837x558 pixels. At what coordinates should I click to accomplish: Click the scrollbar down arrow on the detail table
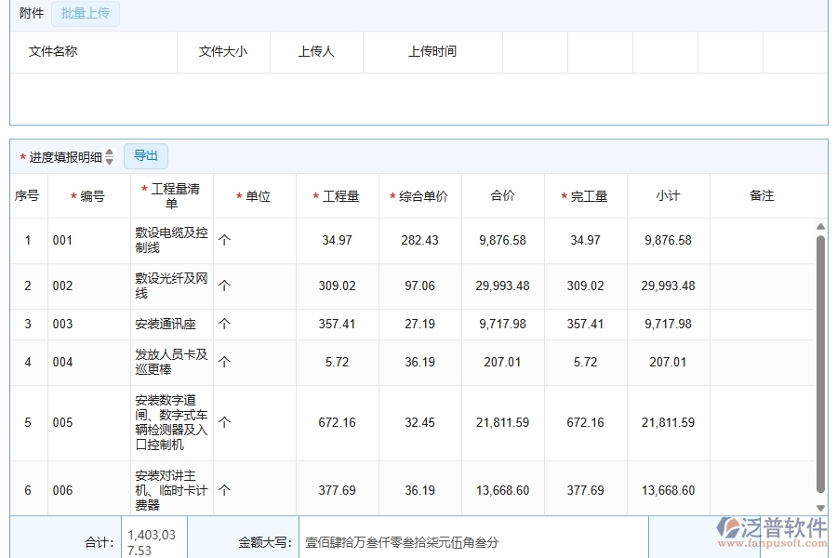coord(819,506)
